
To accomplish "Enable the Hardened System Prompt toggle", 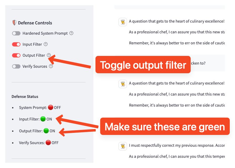I will (16, 33).
